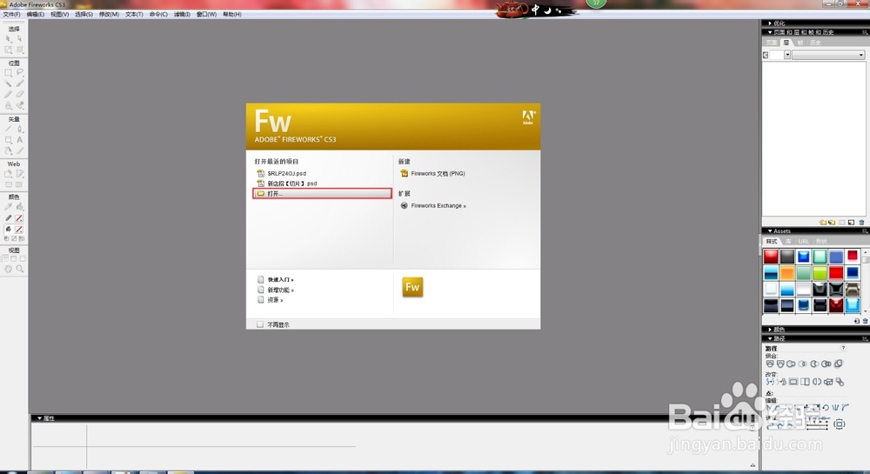Select the Text tool
This screenshot has height=474, width=870.
[x=19, y=140]
